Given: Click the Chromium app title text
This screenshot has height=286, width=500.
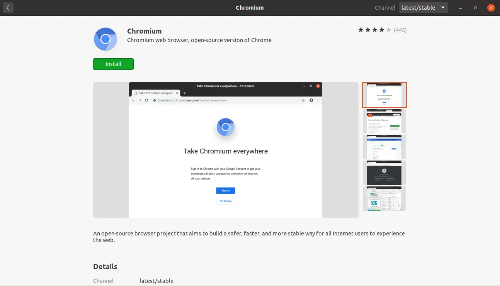Looking at the screenshot, I should [144, 31].
